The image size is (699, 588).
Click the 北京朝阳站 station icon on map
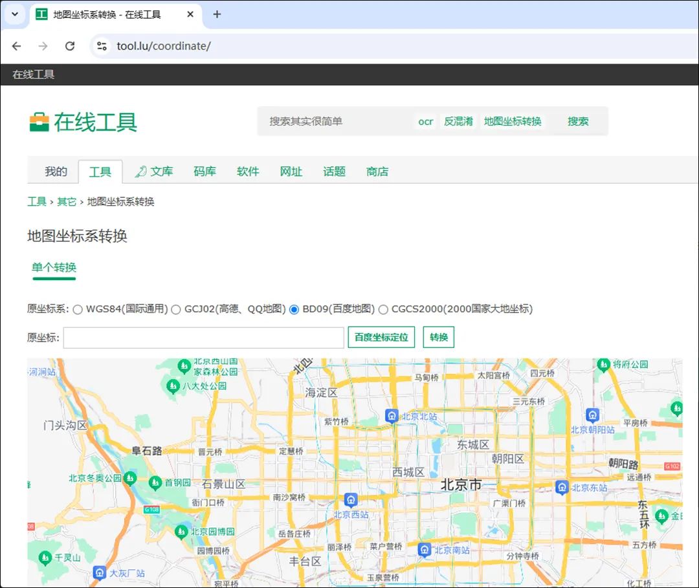[x=592, y=415]
